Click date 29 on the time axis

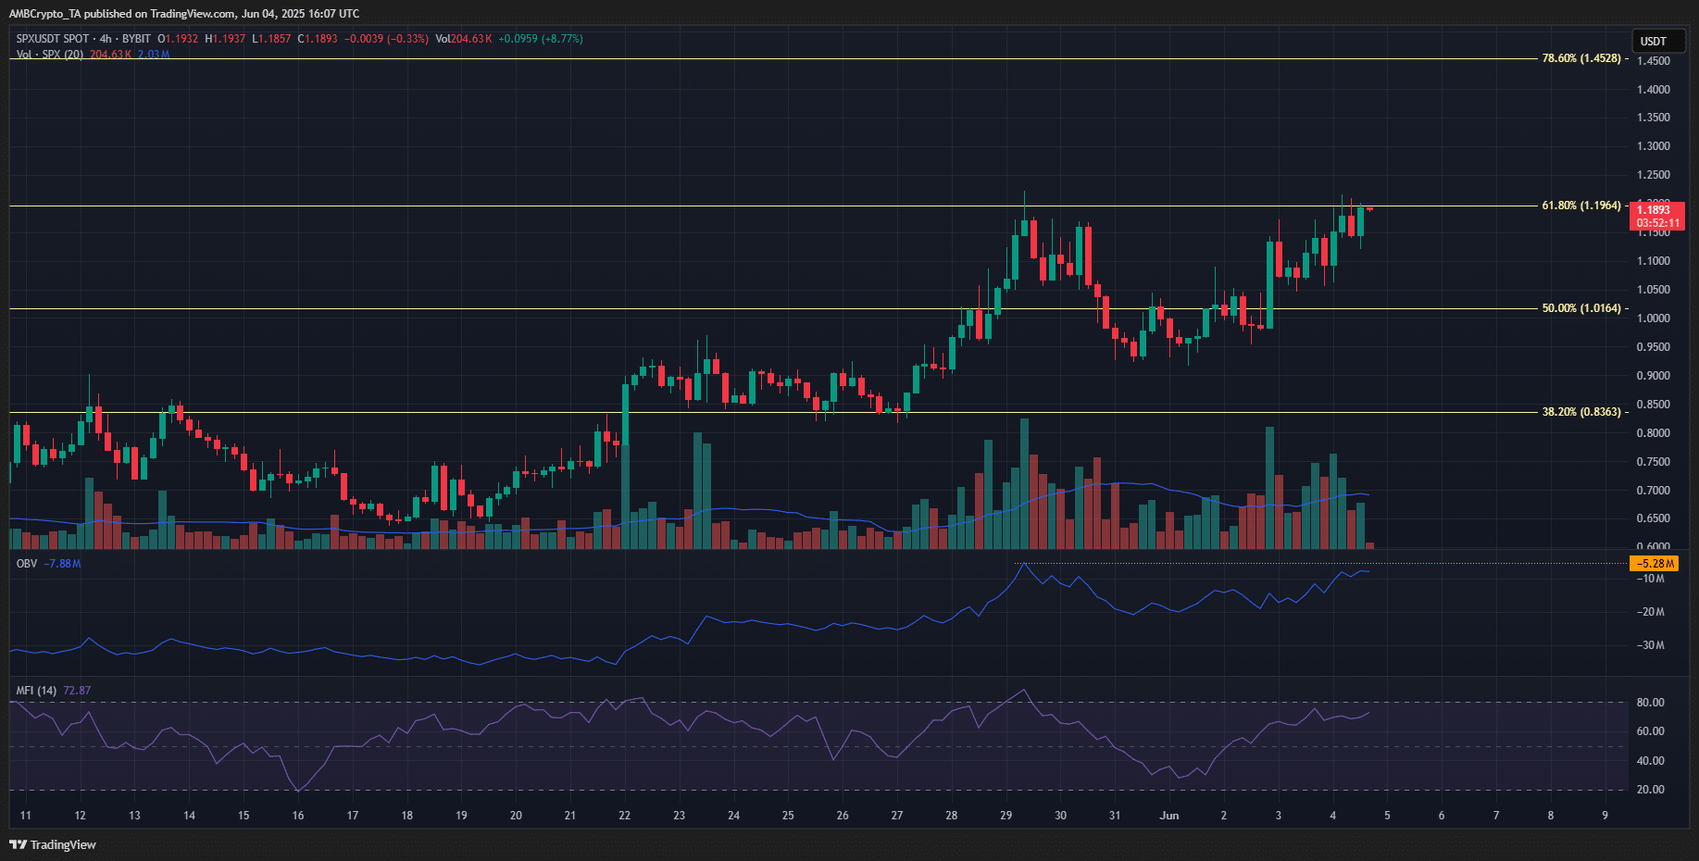coord(1006,816)
